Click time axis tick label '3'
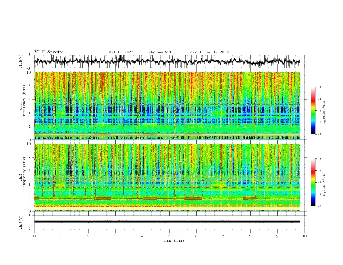This screenshot has height=265, width=343. pos(115,236)
